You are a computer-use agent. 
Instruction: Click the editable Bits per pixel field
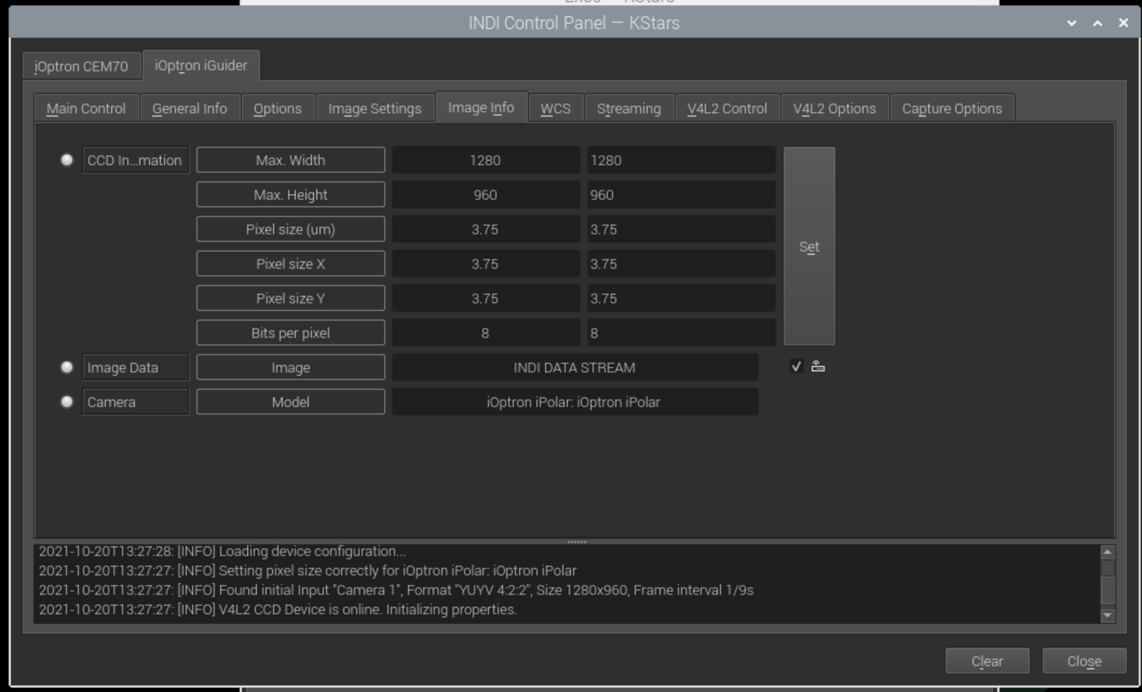680,333
